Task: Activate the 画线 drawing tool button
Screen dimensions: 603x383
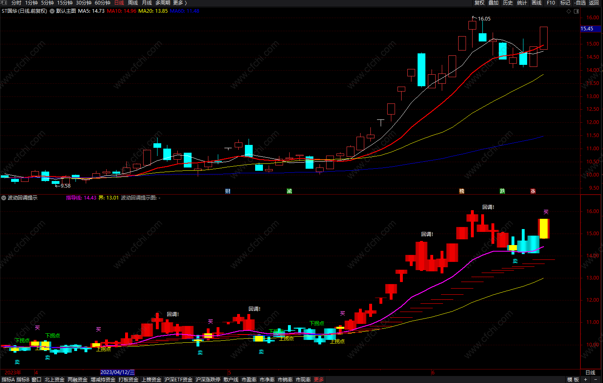Action: point(537,3)
